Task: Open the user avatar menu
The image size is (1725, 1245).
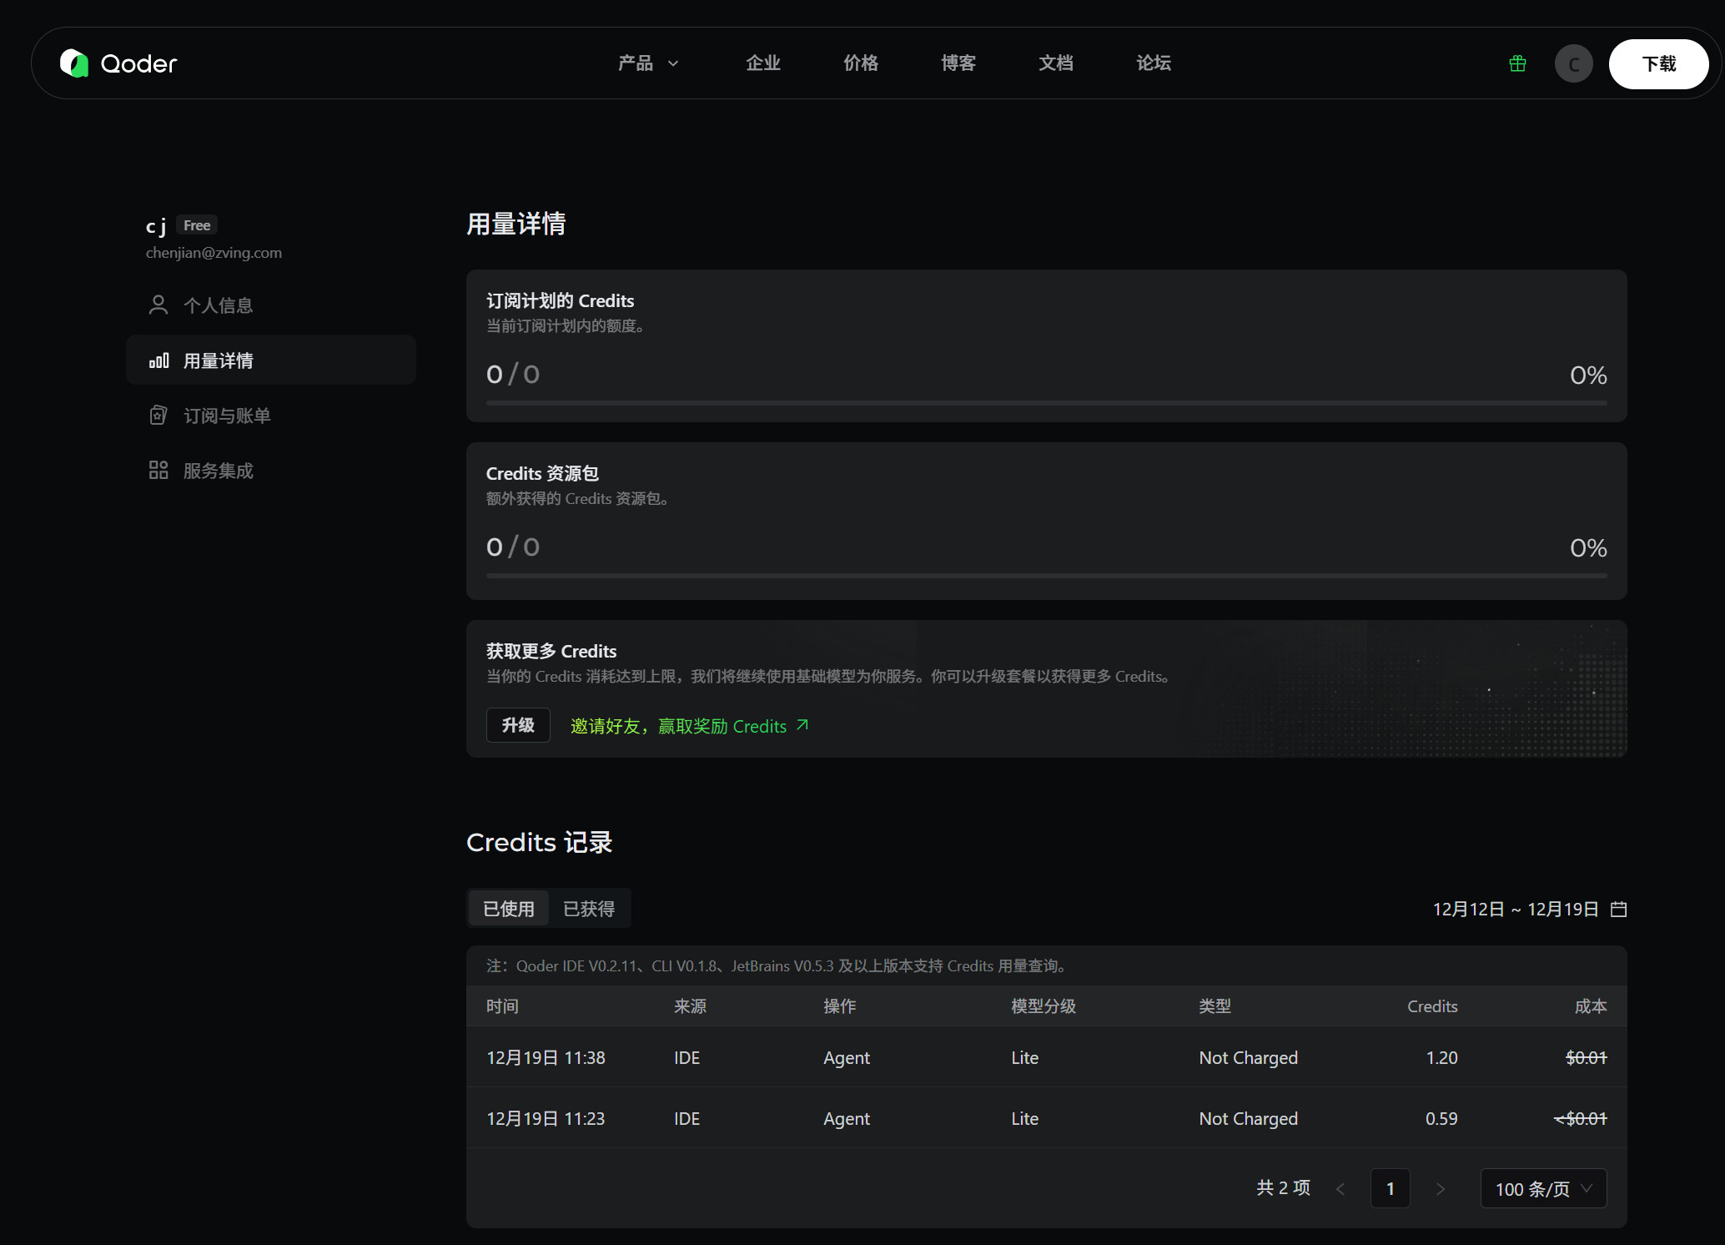Action: 1573,63
